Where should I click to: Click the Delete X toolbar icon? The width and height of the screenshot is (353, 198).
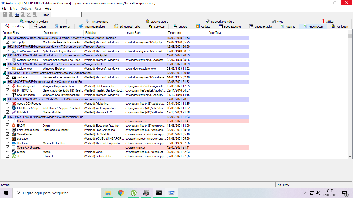tap(29, 14)
